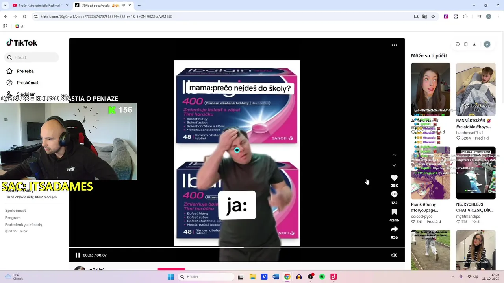Go back in browser history

click(x=6, y=17)
